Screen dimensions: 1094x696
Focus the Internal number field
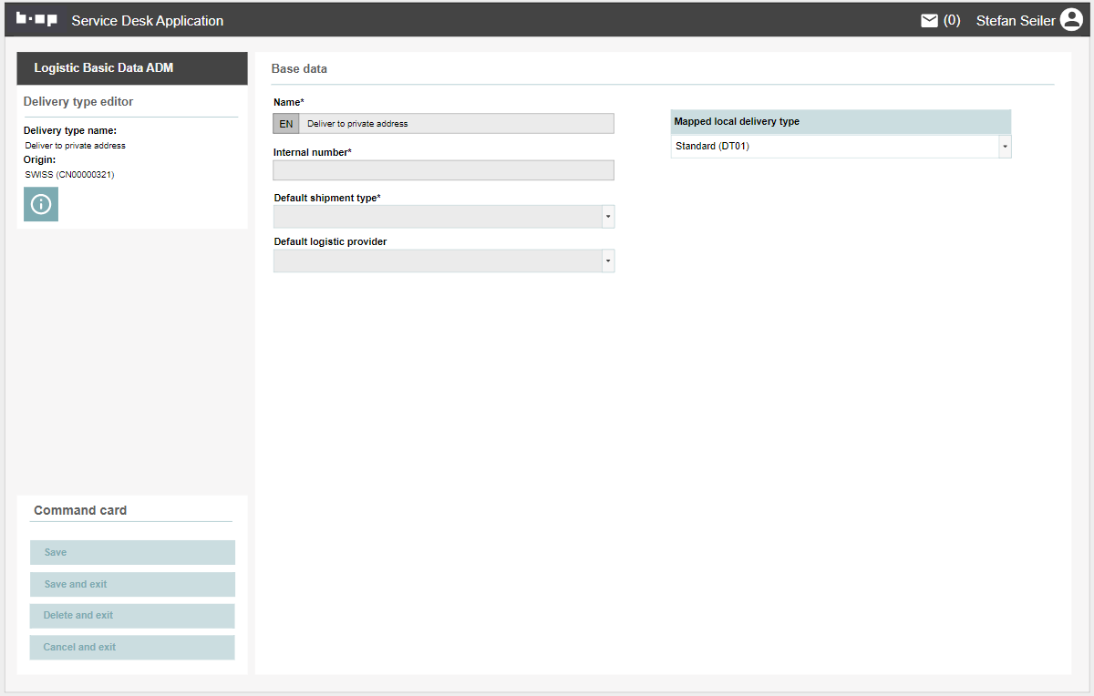click(443, 170)
